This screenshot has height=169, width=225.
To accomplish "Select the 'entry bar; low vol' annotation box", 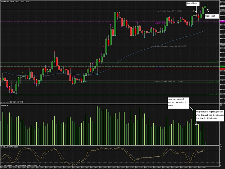I will 210,116.
